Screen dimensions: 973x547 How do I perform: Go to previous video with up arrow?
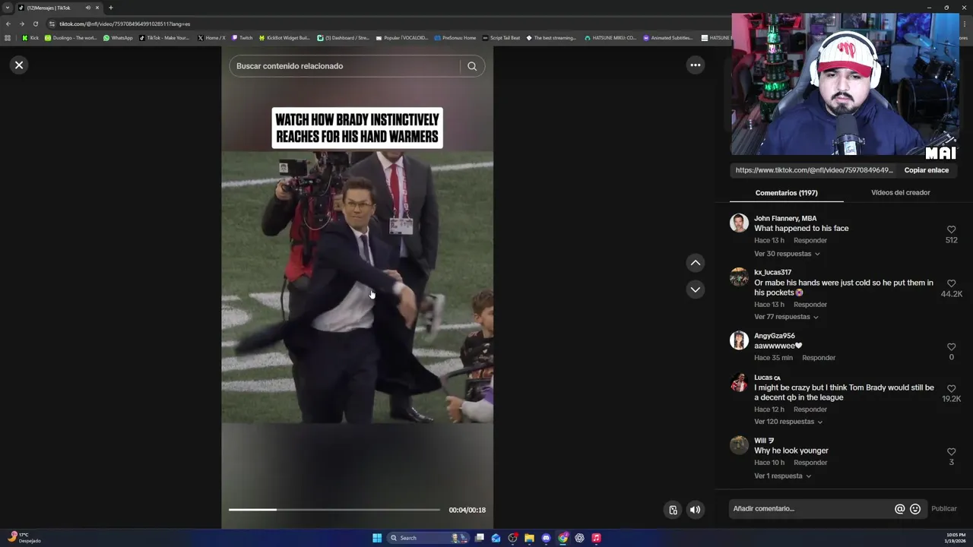click(695, 263)
